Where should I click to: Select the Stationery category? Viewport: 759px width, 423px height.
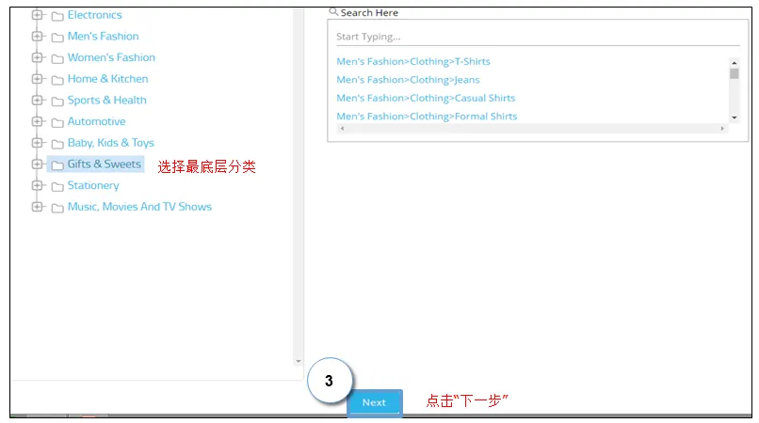click(93, 185)
